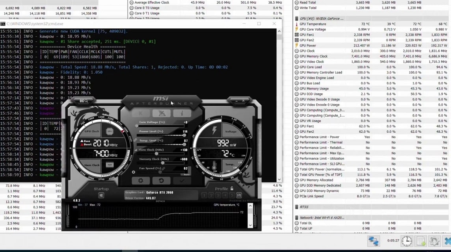The width and height of the screenshot is (451, 252).
Task: Toggle the link icon beside Fan Speed label
Action: [164, 169]
